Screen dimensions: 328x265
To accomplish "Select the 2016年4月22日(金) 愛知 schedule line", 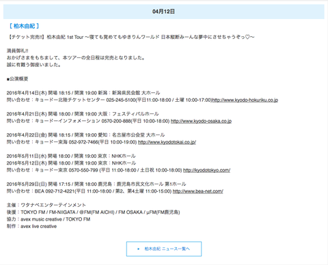I will coord(85,135).
